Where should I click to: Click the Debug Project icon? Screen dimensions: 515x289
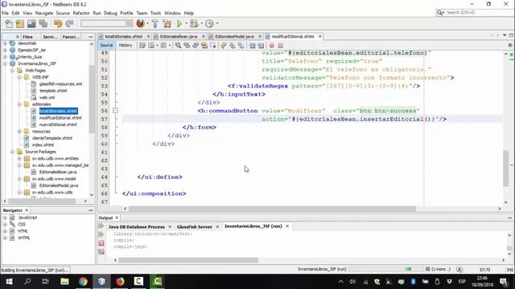tap(194, 23)
